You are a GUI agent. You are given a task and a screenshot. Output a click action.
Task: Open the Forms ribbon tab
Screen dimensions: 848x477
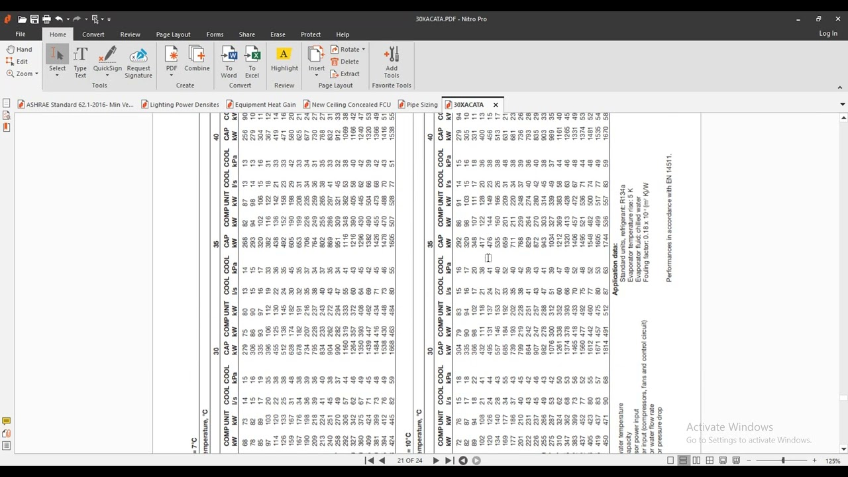click(x=215, y=34)
